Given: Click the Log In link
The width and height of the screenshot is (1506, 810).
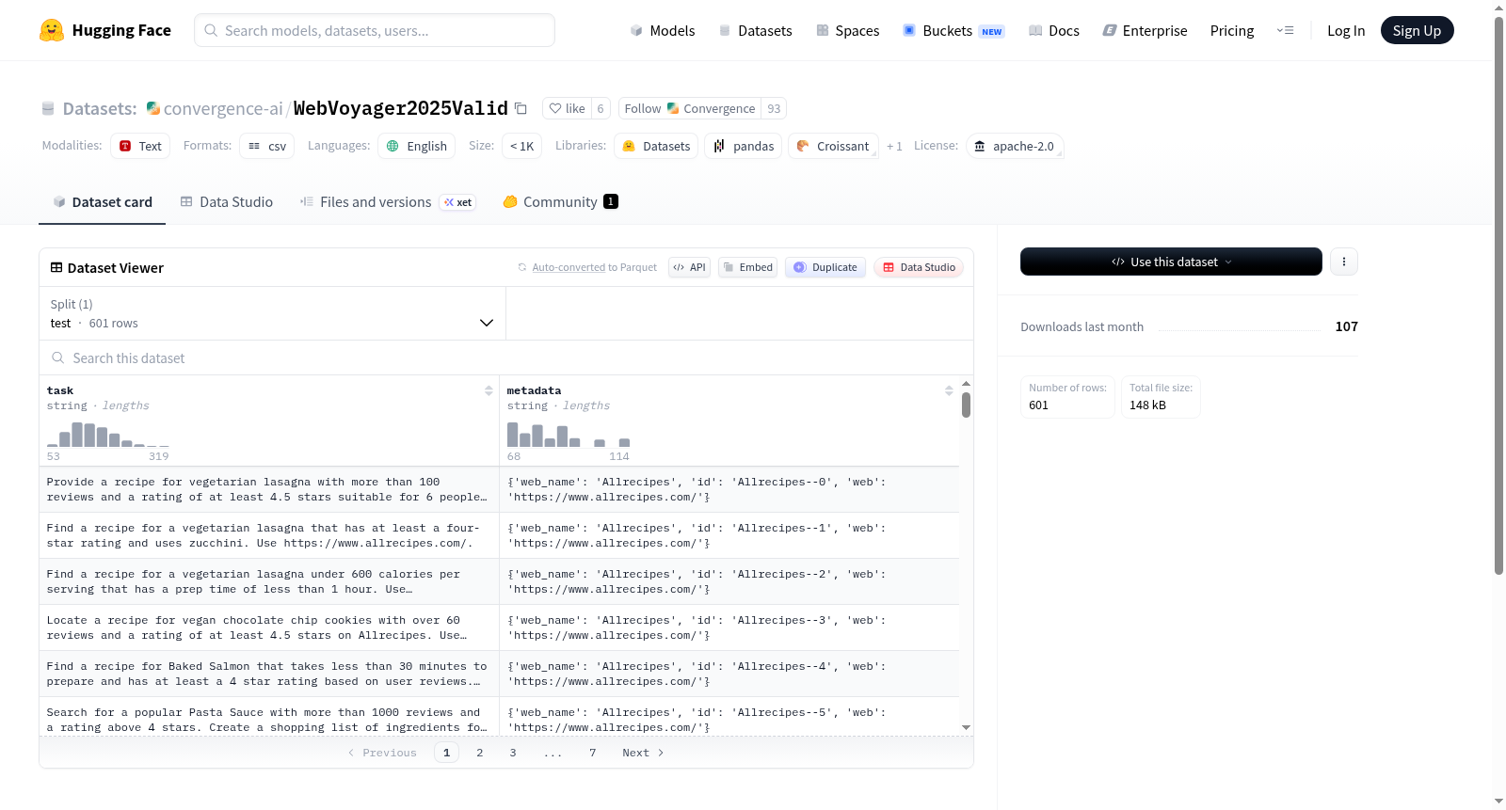Looking at the screenshot, I should [1346, 30].
